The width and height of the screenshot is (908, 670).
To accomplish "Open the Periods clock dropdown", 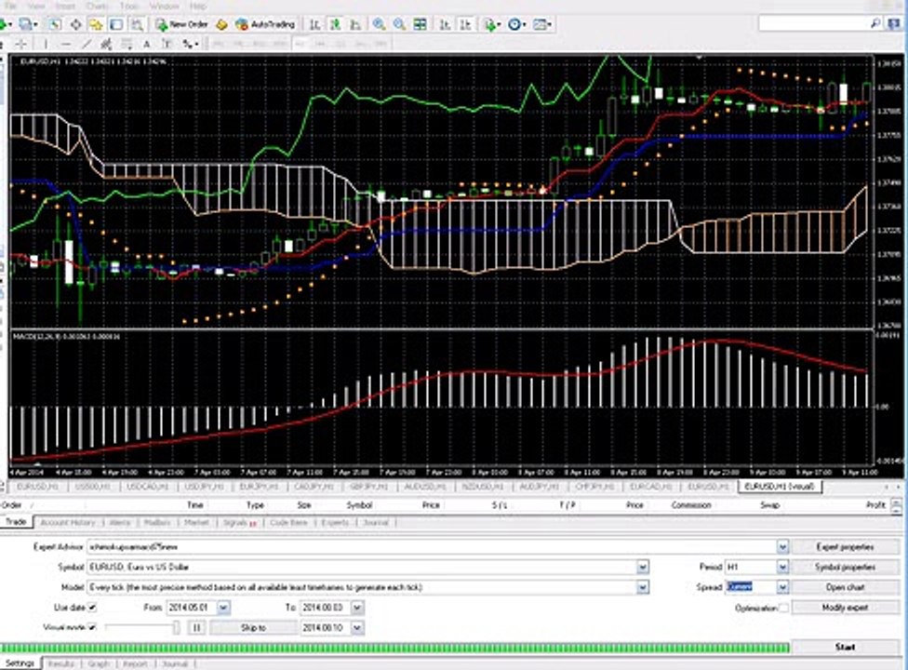I will pyautogui.click(x=517, y=24).
